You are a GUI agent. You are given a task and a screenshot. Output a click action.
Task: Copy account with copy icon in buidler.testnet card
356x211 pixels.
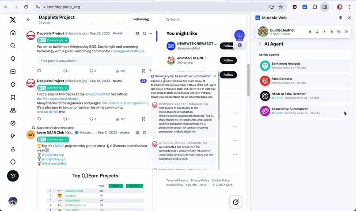(339, 32)
